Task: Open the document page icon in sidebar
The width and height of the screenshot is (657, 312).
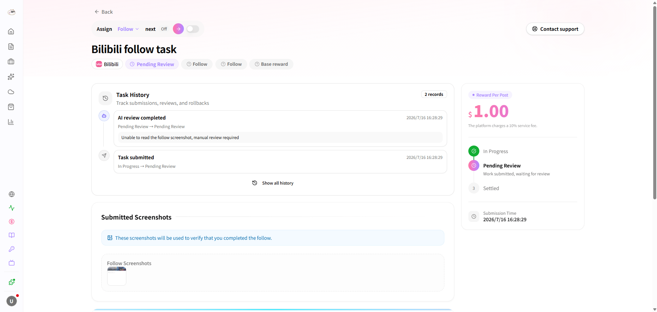Action: (x=11, y=47)
